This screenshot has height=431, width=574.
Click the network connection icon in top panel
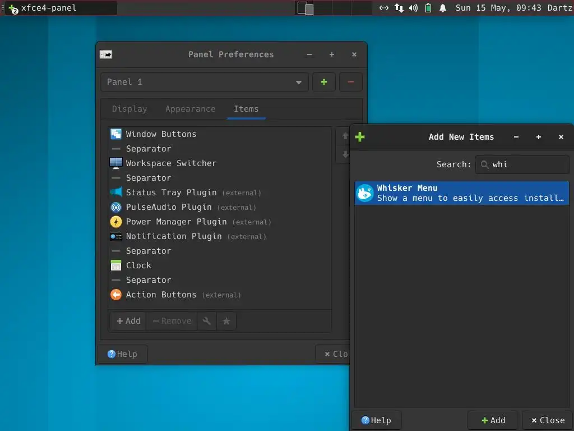[383, 8]
